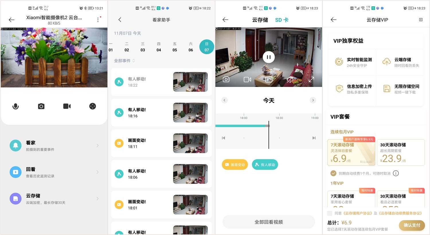Go back from 云存储 playback screen

coord(225,19)
